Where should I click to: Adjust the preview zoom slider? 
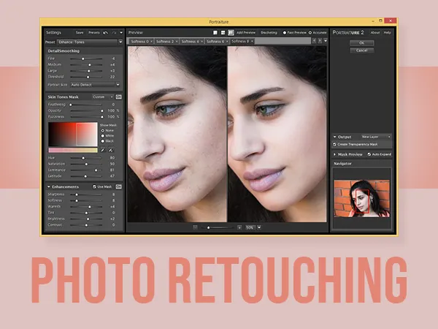click(x=218, y=227)
